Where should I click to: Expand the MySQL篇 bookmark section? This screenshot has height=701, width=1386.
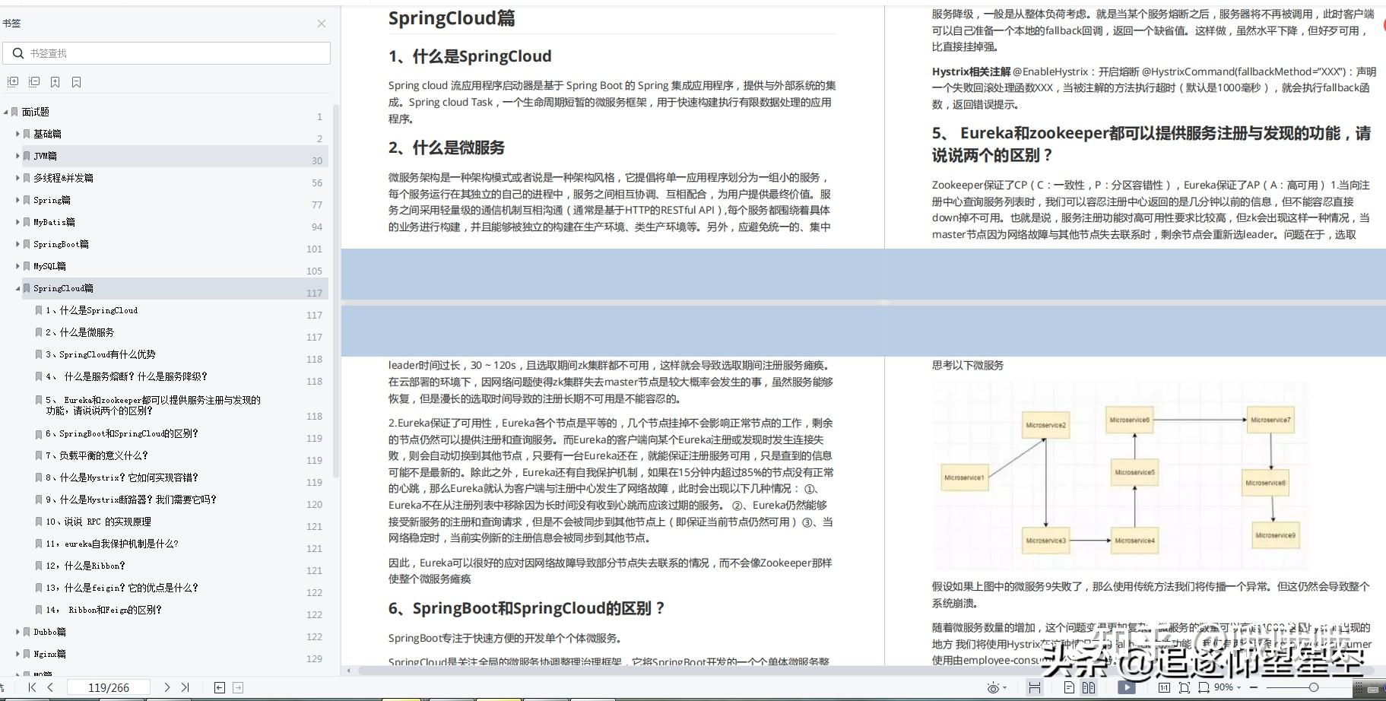coord(17,266)
